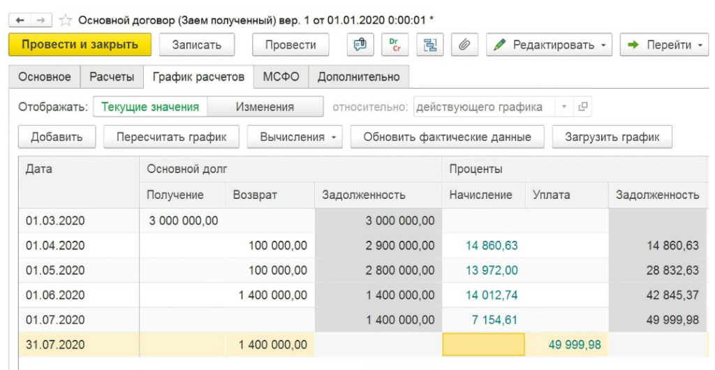Click the Начисление column header

pos(484,195)
